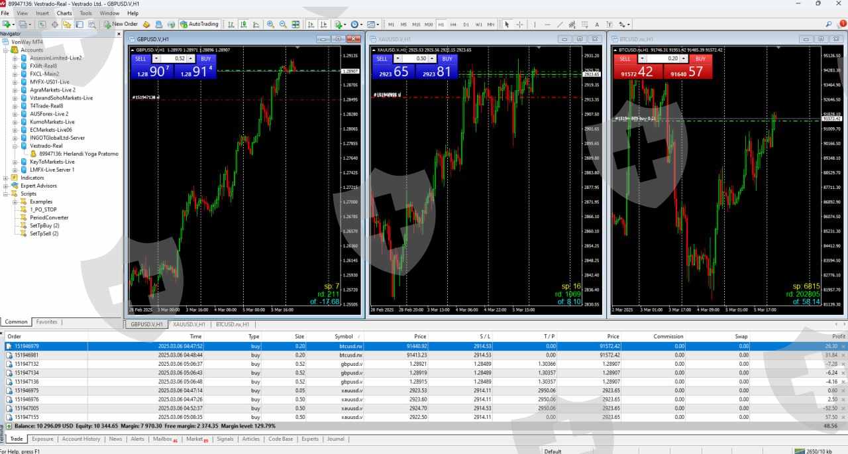848x454 pixels.
Task: Select the Text label 'A' tool
Action: tap(596, 25)
